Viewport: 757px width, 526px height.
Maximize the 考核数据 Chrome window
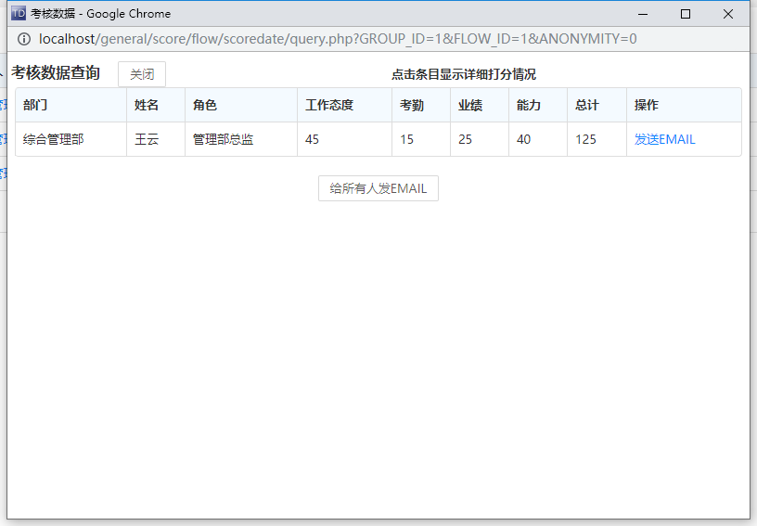[686, 14]
